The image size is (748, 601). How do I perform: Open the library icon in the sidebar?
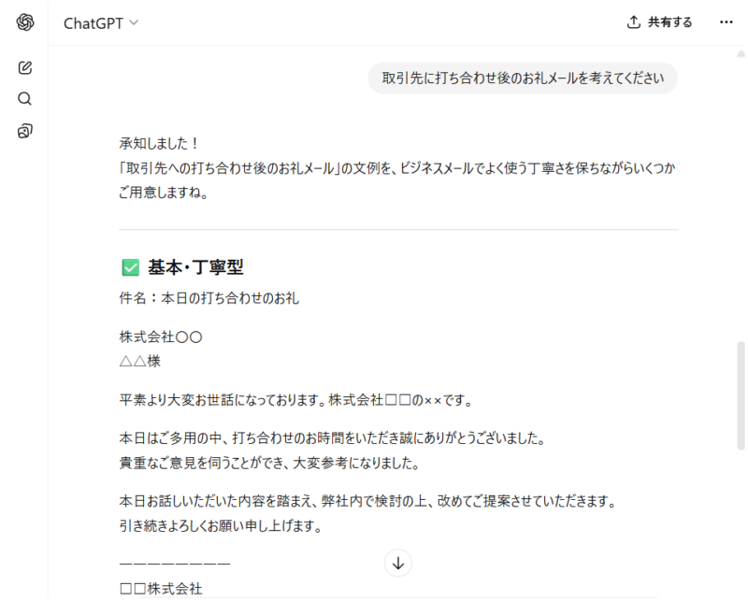tap(25, 131)
